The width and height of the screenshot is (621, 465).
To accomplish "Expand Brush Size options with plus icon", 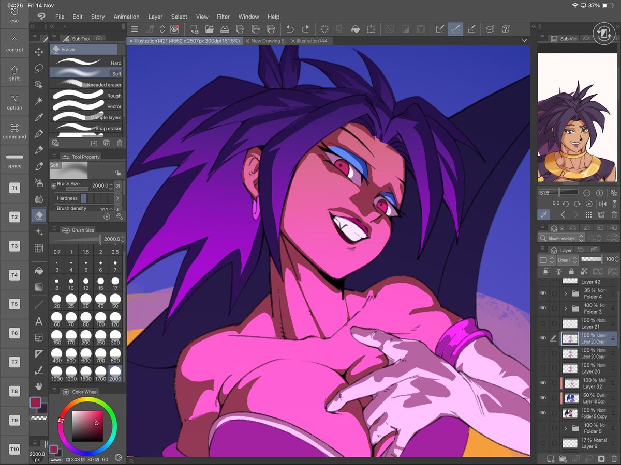I will pyautogui.click(x=53, y=185).
